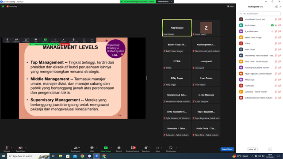This screenshot has height=159, width=283.
Task: Click the green encryption shield icon
Action: tap(3, 6)
